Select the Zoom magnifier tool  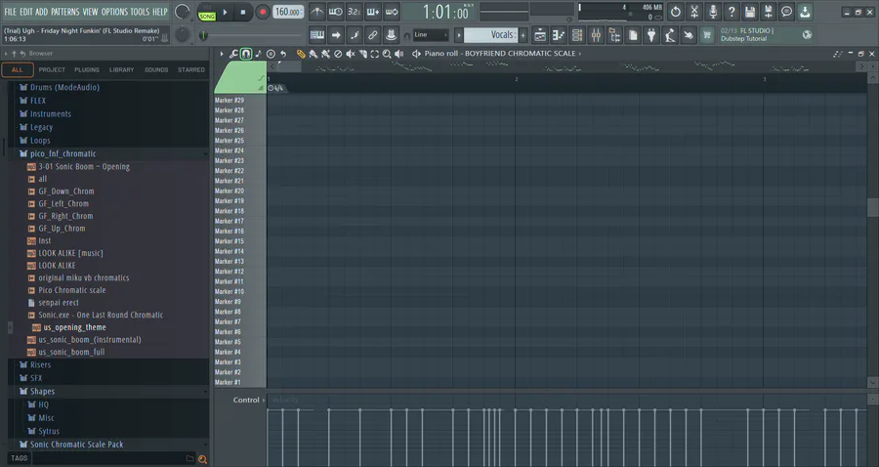[x=387, y=54]
